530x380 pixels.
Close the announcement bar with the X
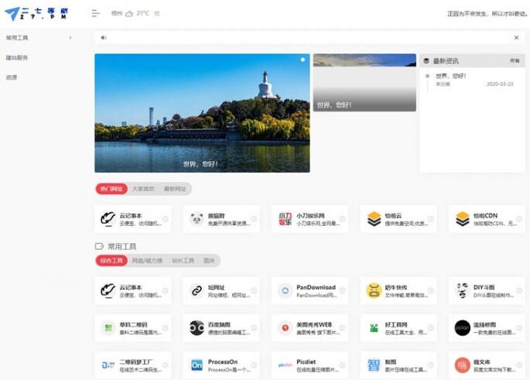click(516, 37)
